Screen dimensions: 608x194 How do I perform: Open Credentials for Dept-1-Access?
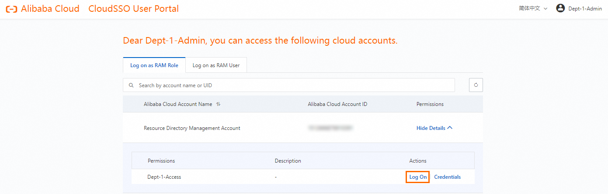point(447,177)
